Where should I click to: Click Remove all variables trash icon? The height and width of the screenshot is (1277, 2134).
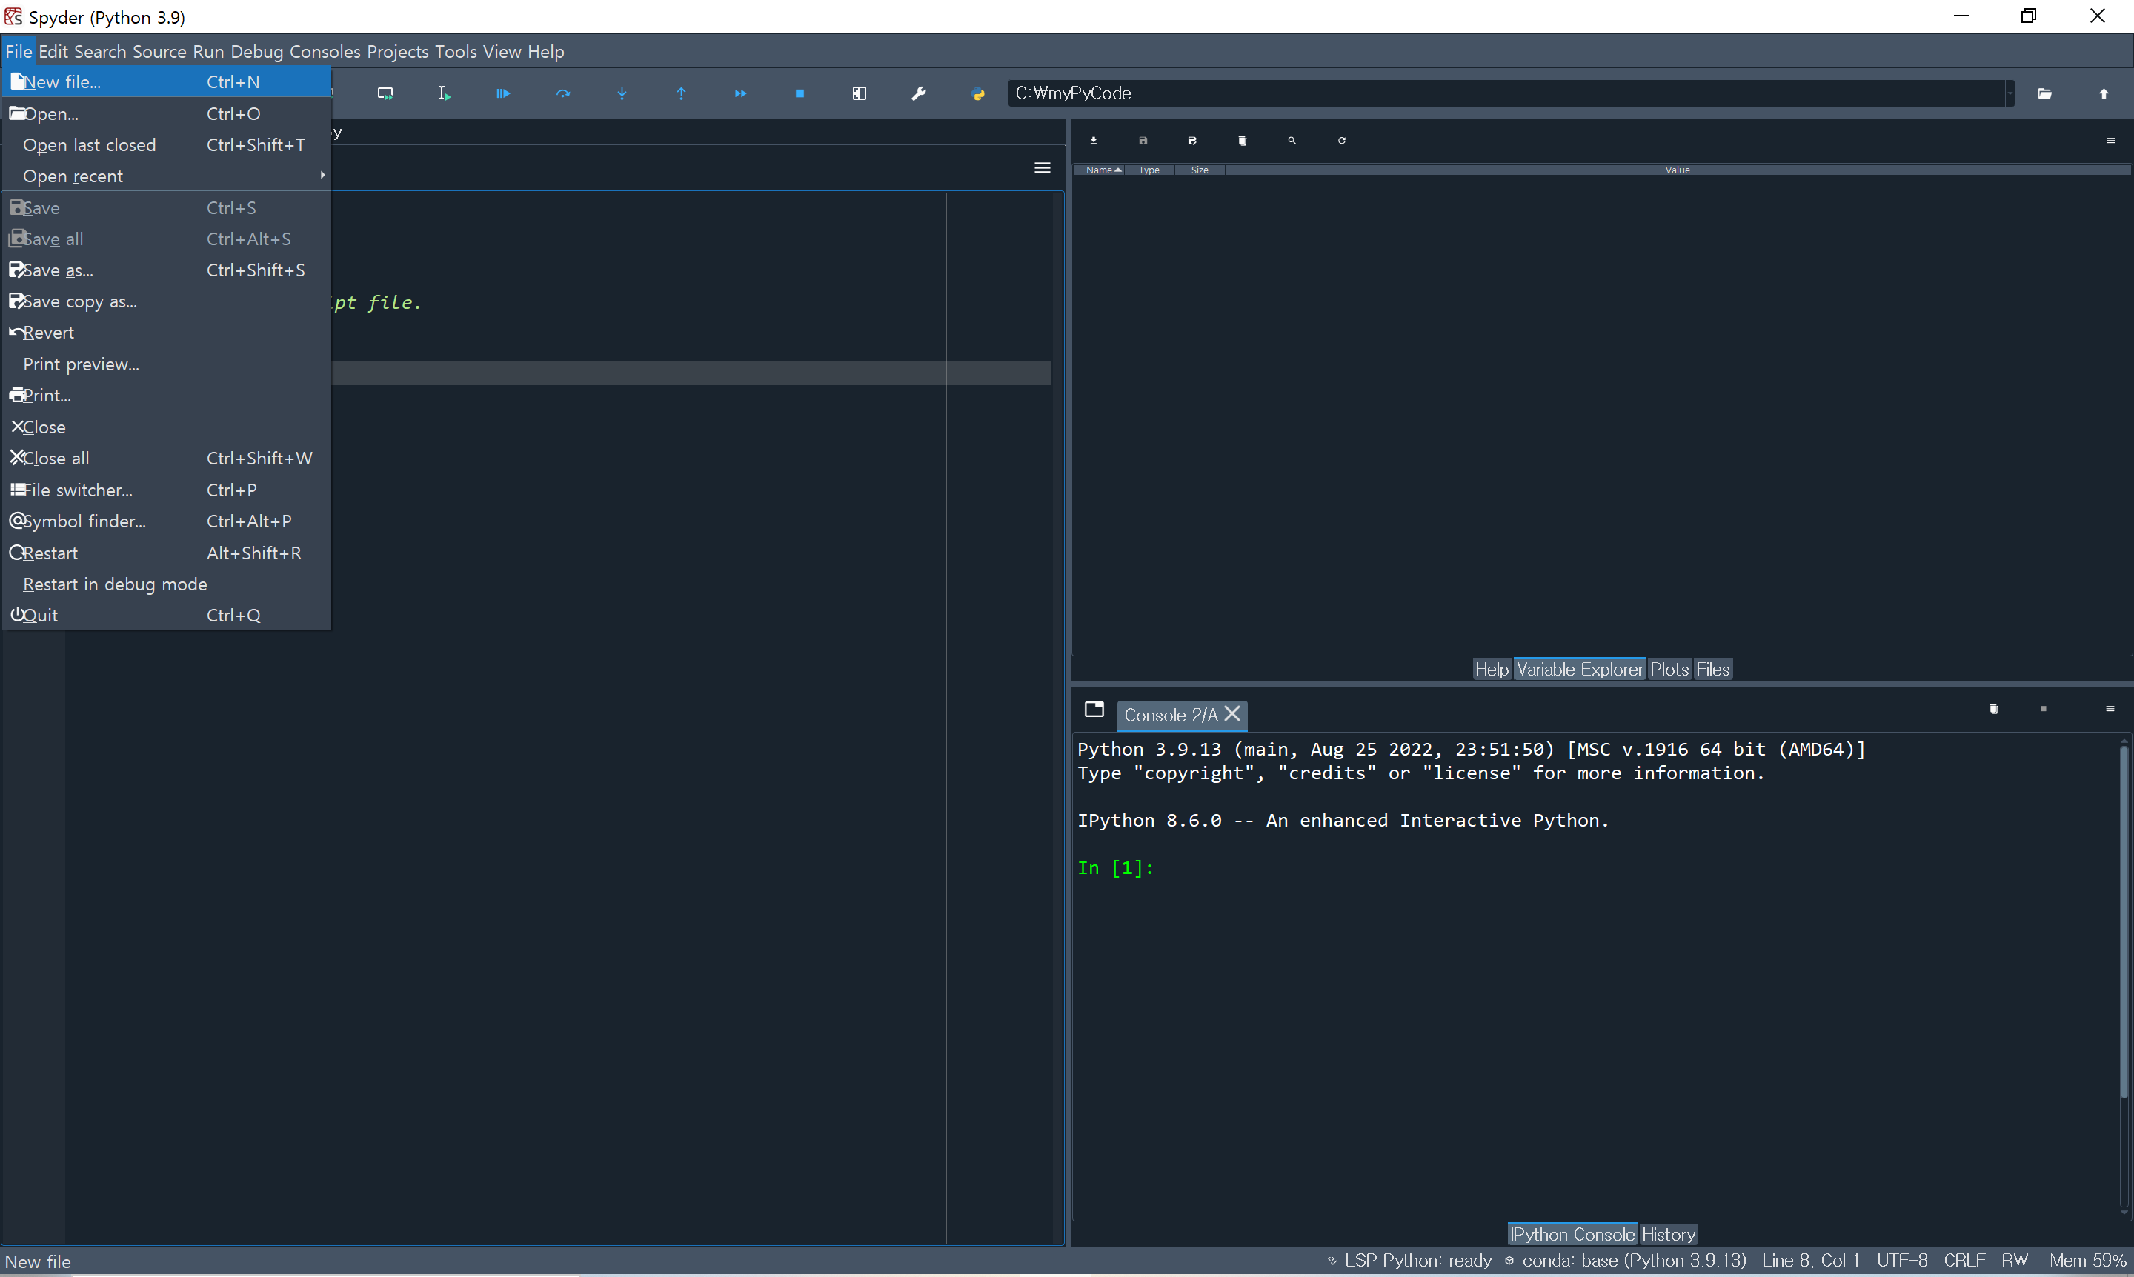[1242, 140]
